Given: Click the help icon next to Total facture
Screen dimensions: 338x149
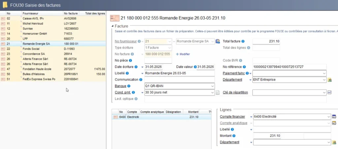Looking at the screenshot, I should [243, 41].
